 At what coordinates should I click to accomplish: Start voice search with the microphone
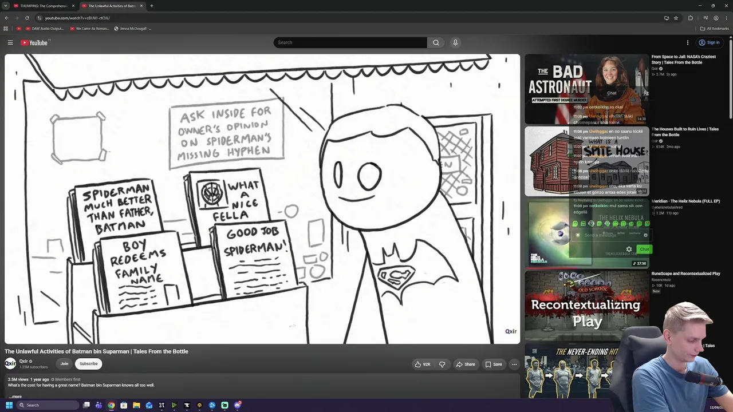coord(455,42)
